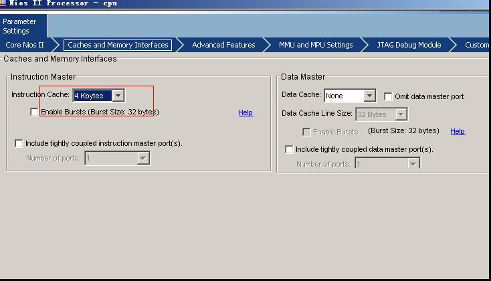This screenshot has height=281, width=491.
Task: Open the Parameter Settings tab
Action: pos(20,26)
